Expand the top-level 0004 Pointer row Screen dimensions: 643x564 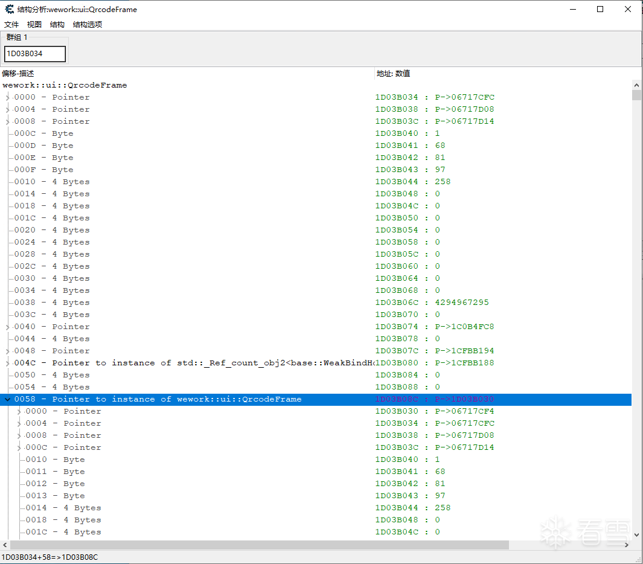pyautogui.click(x=7, y=109)
